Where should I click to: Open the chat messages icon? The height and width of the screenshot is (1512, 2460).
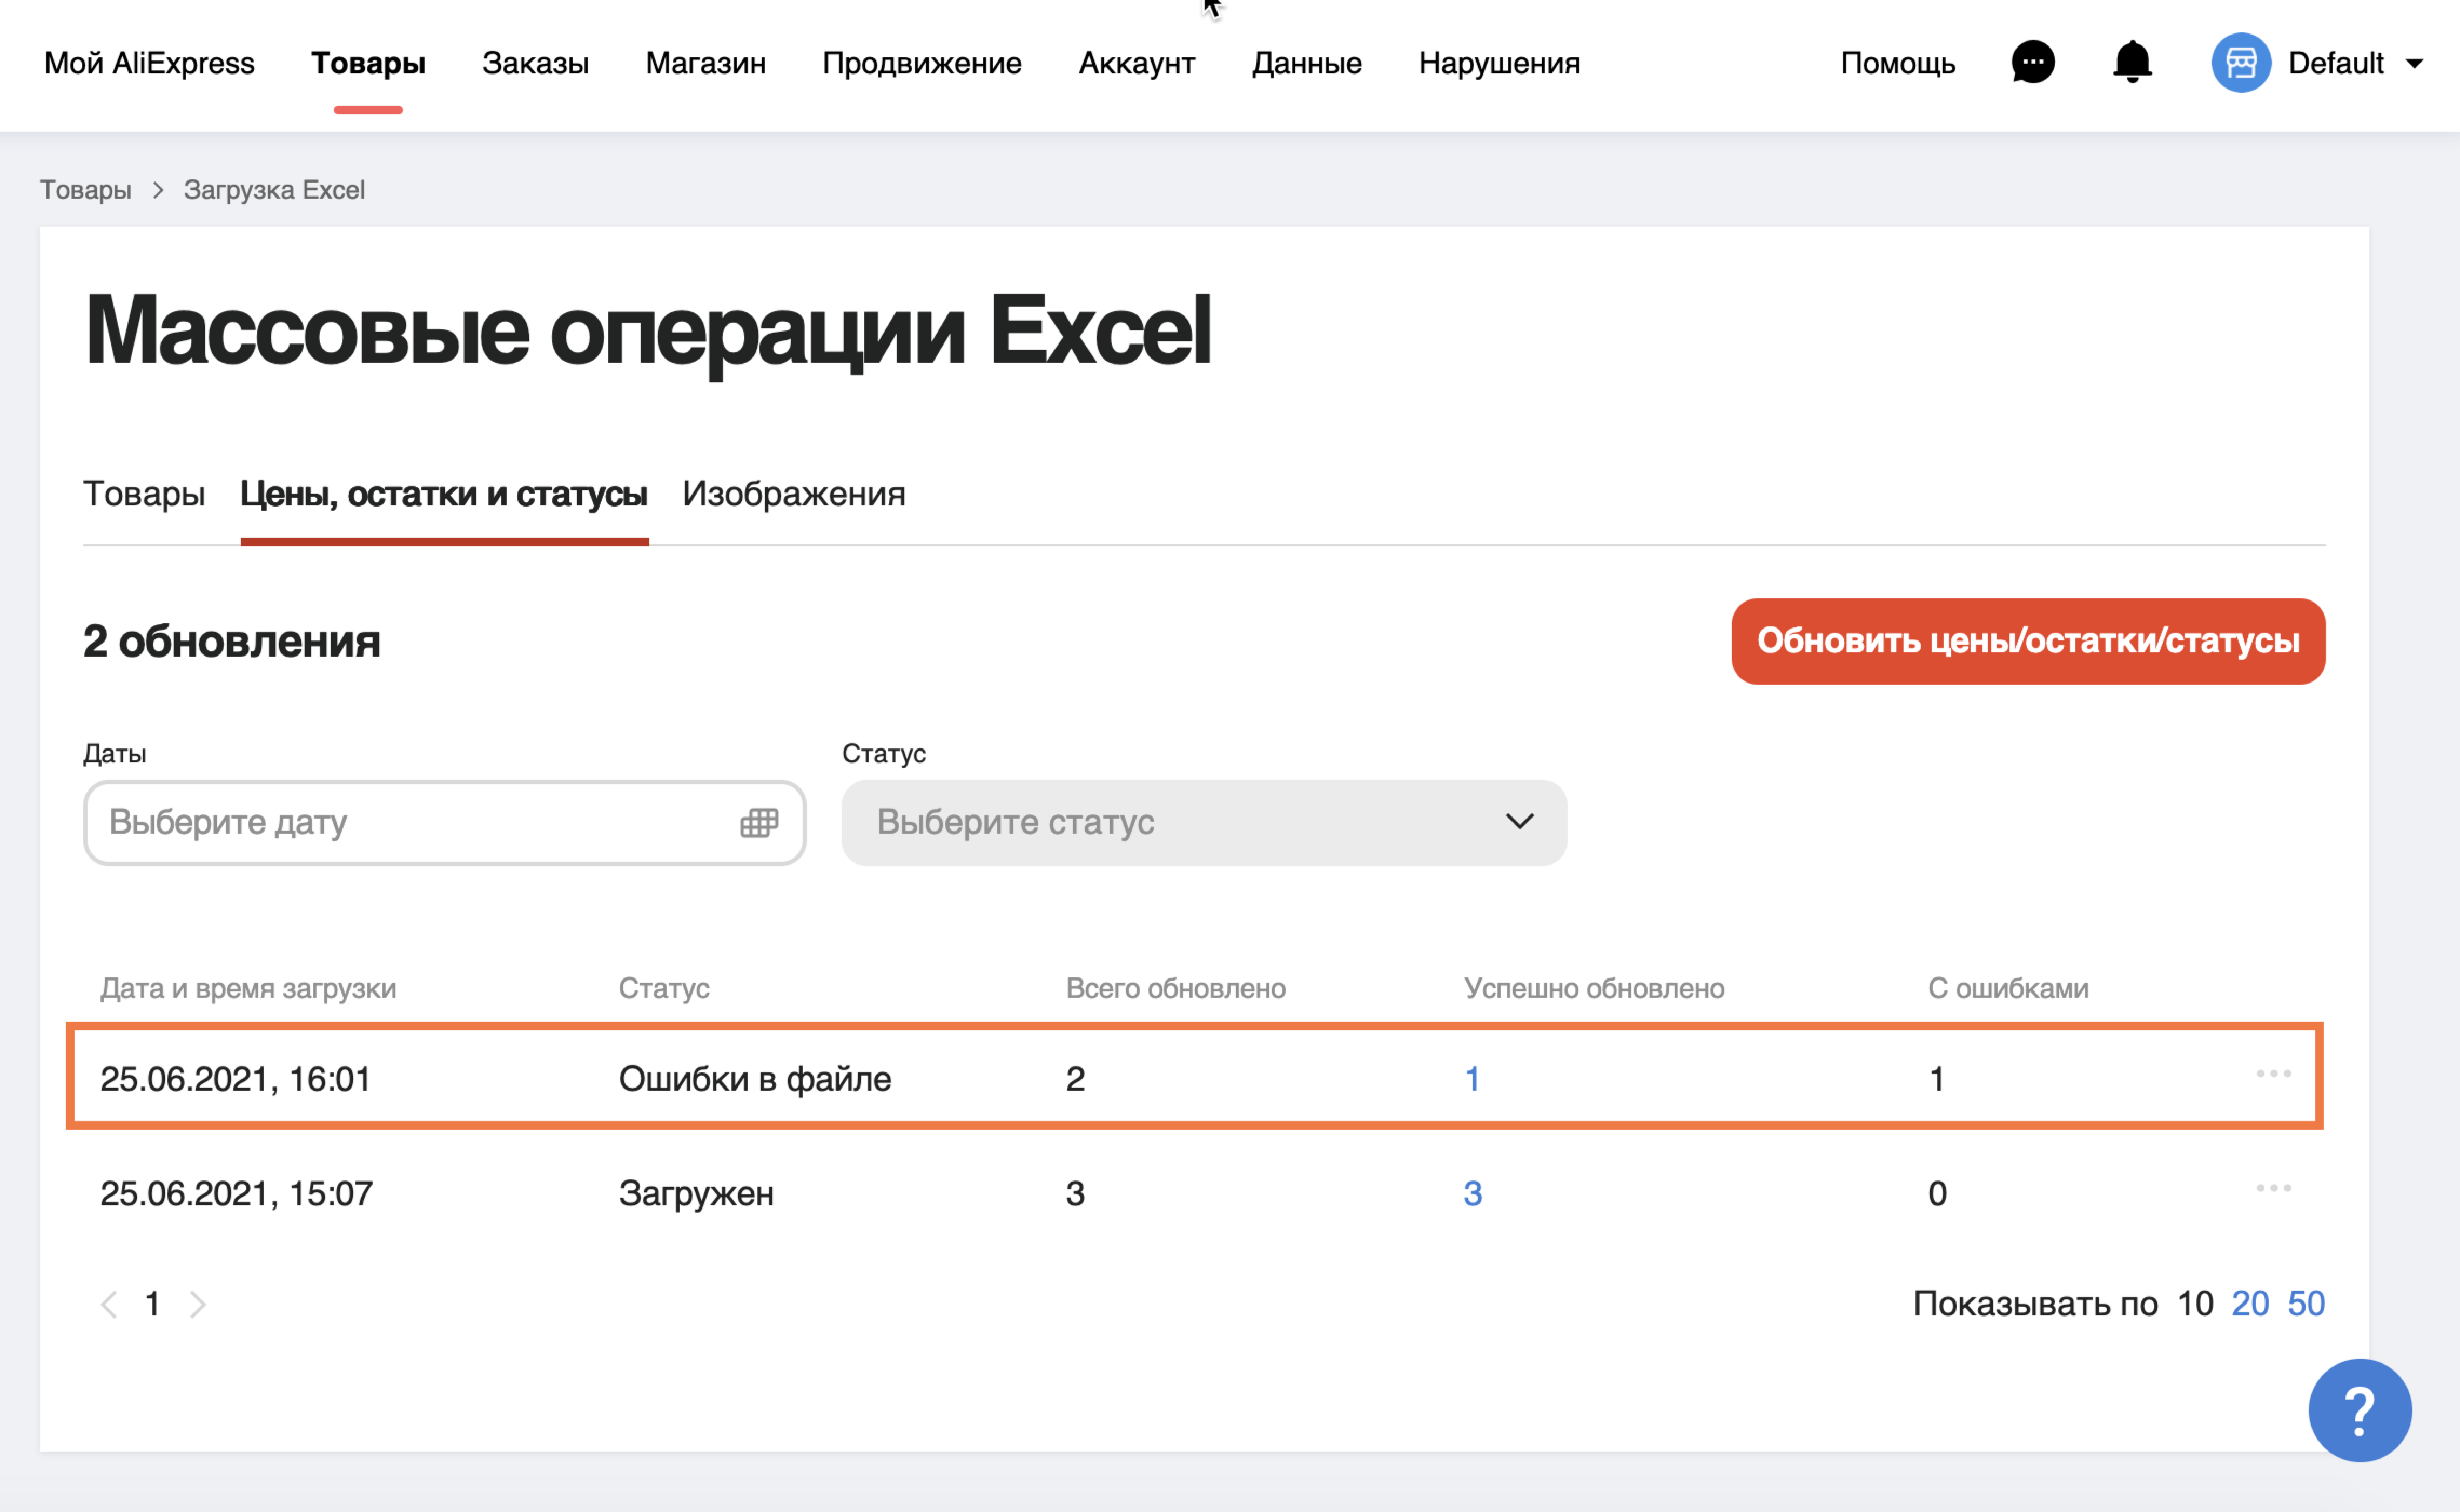2032,62
